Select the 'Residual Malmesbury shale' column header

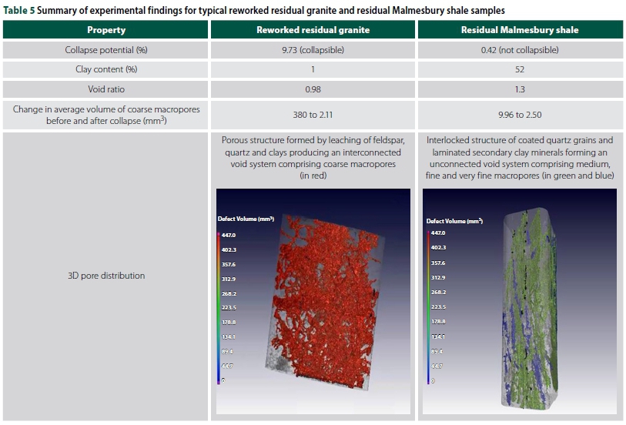[520, 30]
